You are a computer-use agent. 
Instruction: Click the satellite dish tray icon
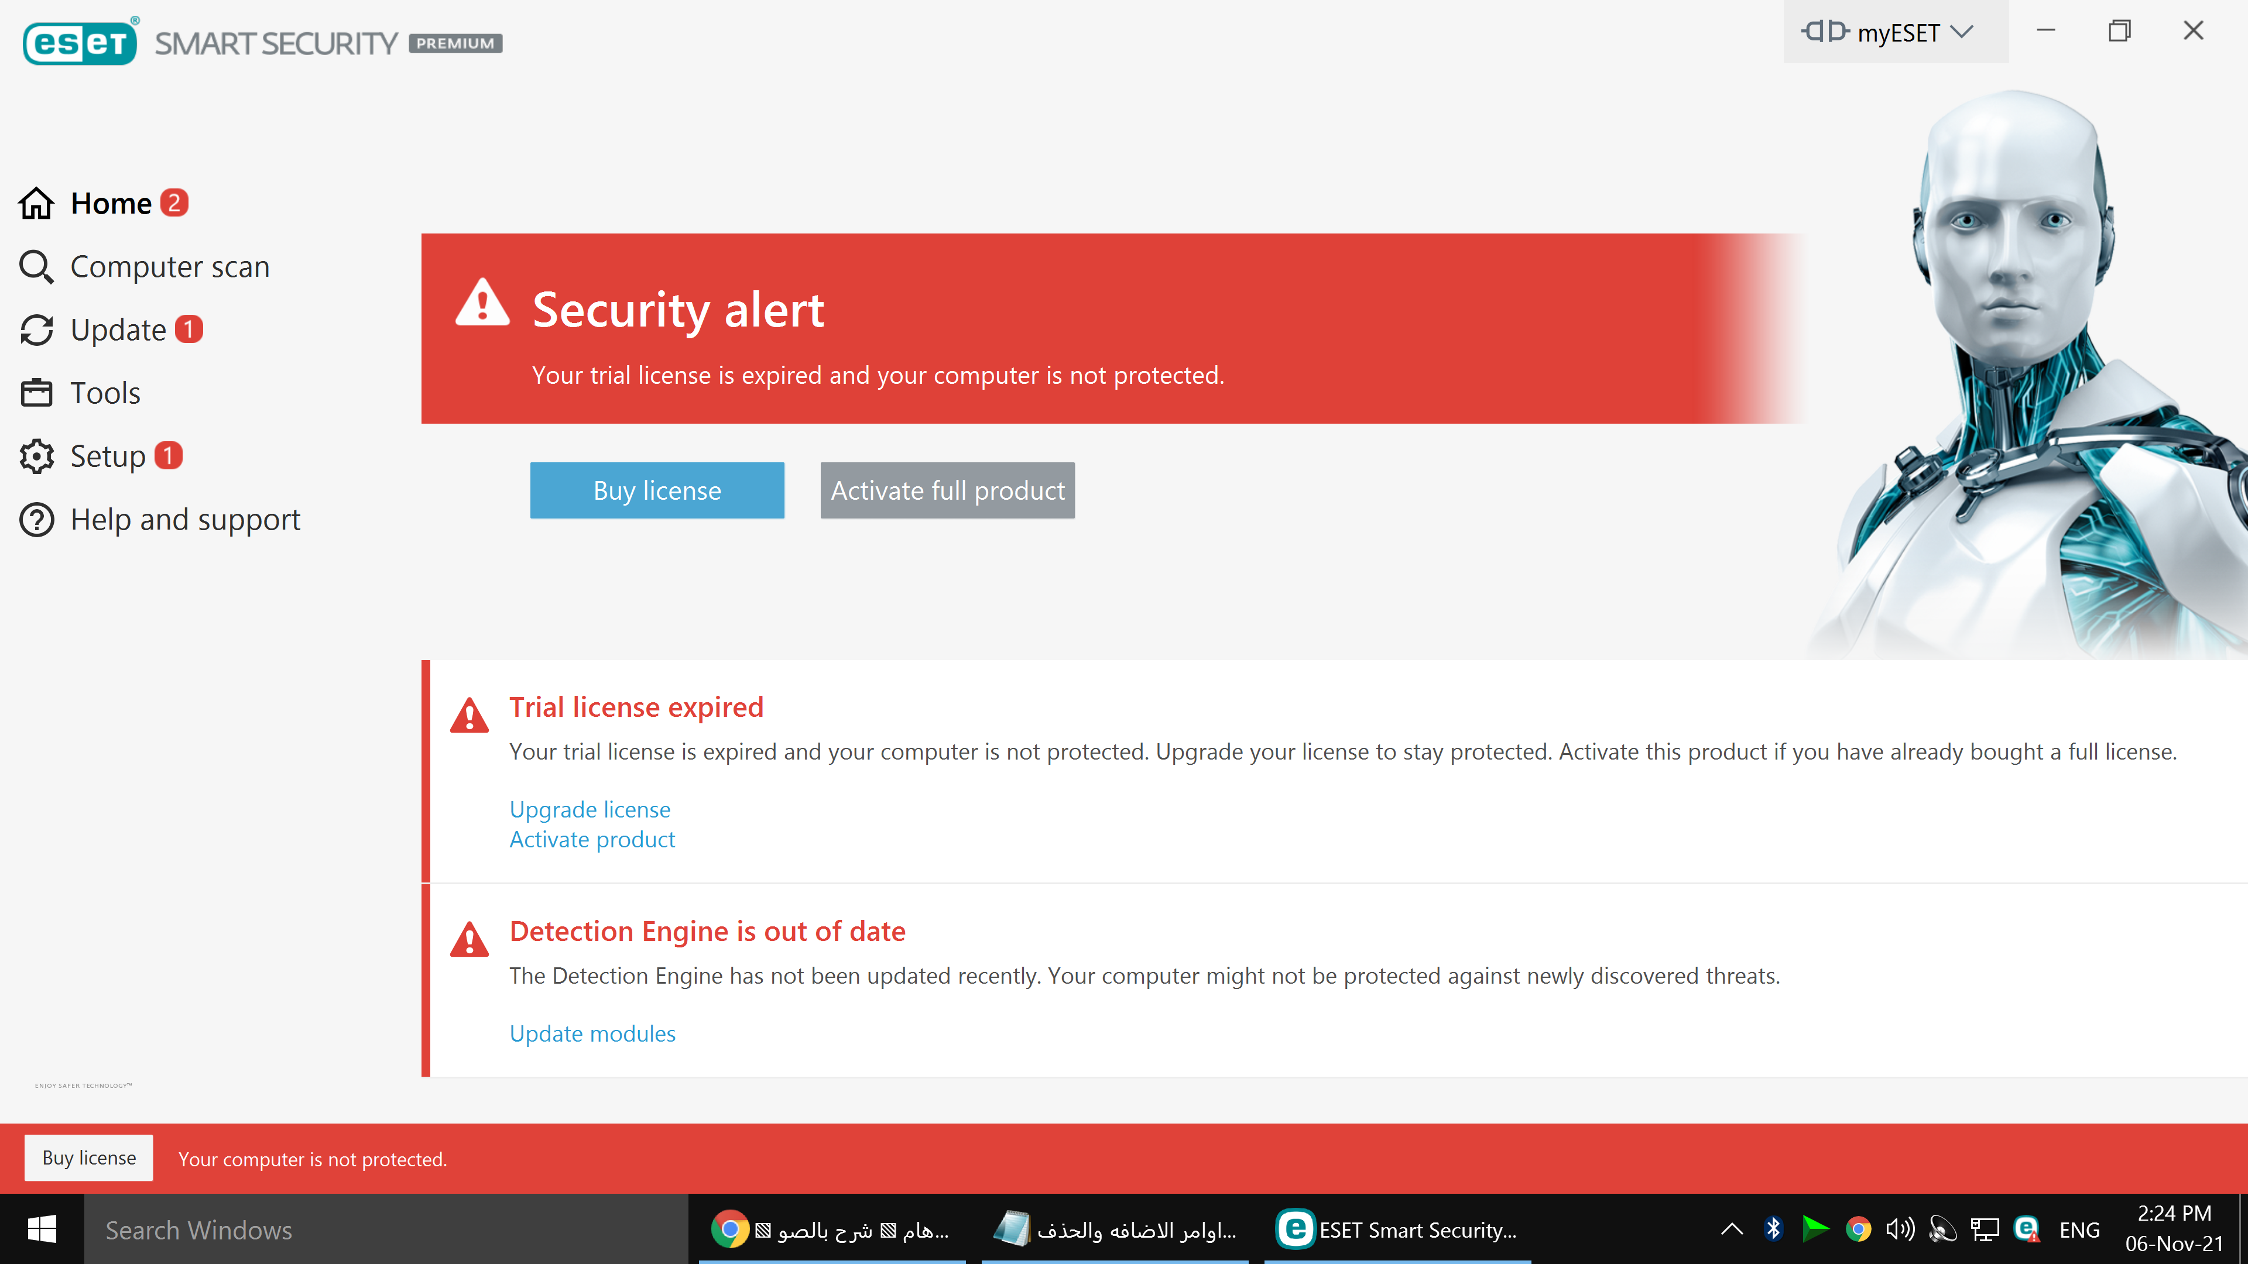pyautogui.click(x=1942, y=1229)
